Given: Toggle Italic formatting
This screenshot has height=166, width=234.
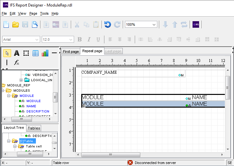Looking at the screenshot, I should 89,39.
